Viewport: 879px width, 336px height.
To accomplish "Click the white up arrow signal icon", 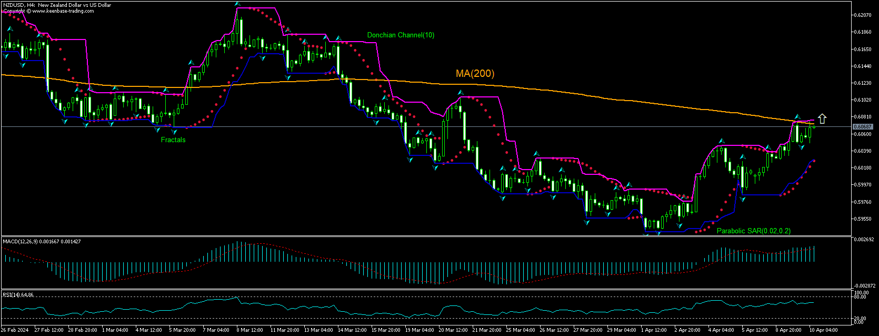I will point(822,119).
